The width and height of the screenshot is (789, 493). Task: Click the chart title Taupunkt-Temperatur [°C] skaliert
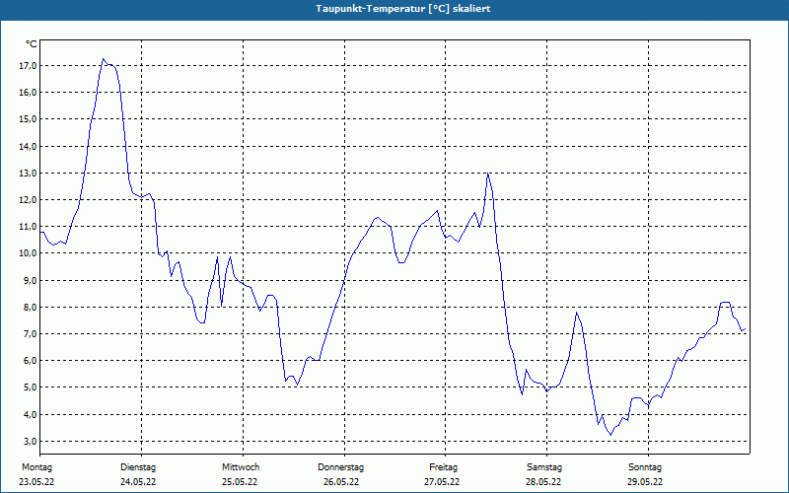click(403, 9)
